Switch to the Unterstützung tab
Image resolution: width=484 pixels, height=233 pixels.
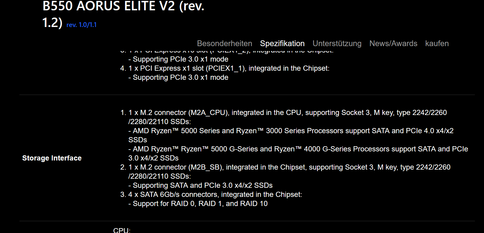point(337,43)
